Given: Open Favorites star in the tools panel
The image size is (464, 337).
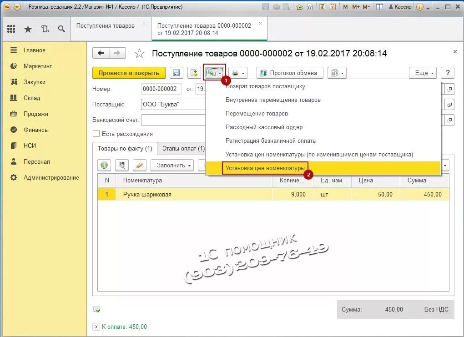Looking at the screenshot, I should 28,29.
